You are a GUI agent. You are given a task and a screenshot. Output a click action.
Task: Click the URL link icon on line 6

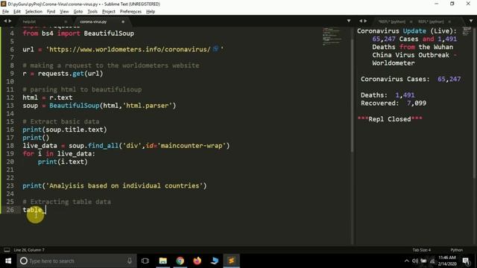(215, 48)
